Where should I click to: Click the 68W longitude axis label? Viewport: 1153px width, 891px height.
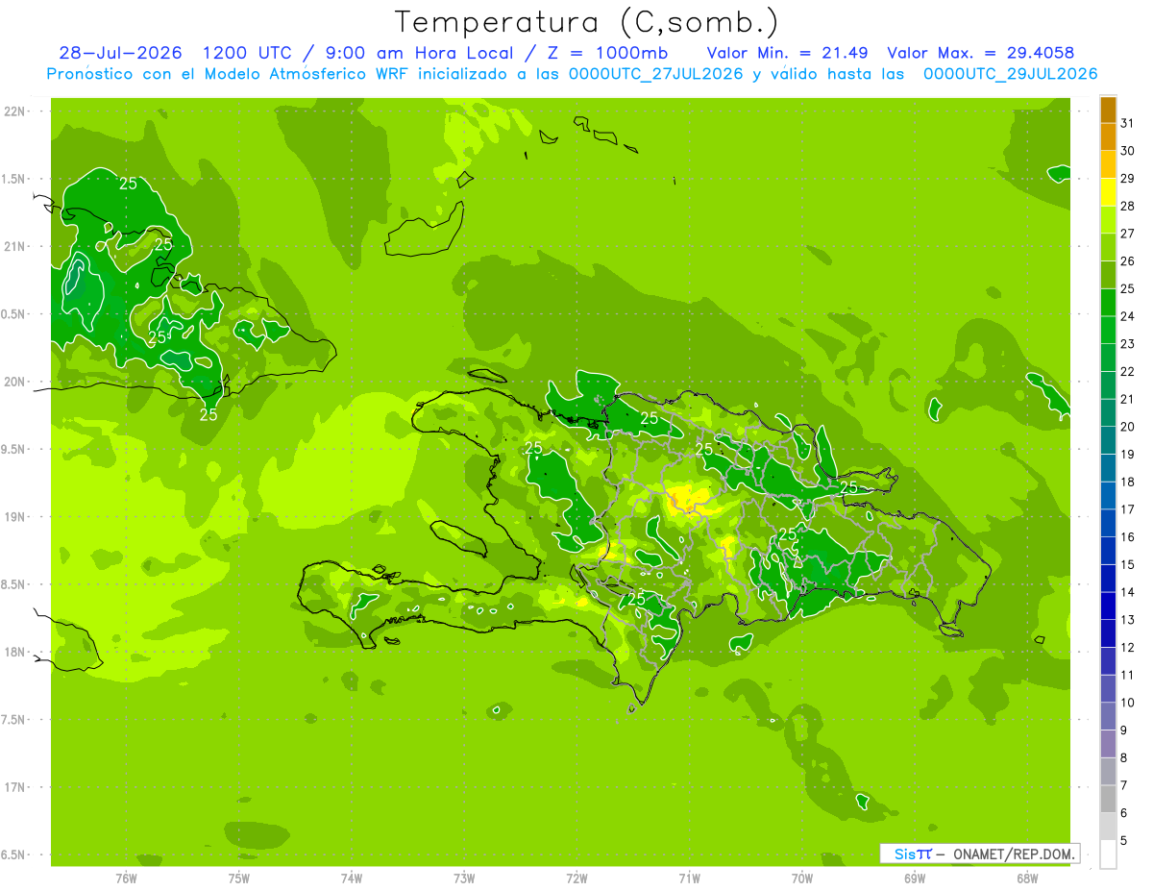(1027, 877)
